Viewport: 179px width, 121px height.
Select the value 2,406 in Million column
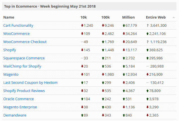coord(130,83)
